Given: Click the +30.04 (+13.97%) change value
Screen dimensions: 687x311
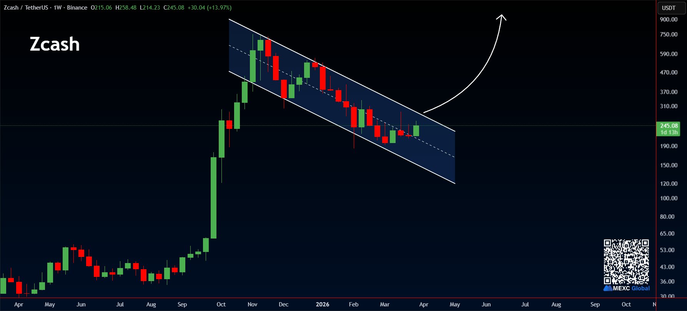Looking at the screenshot, I should click(x=210, y=8).
